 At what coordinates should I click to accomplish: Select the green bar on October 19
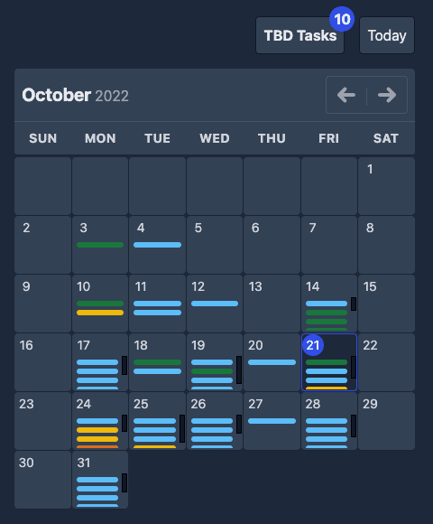pyautogui.click(x=212, y=371)
